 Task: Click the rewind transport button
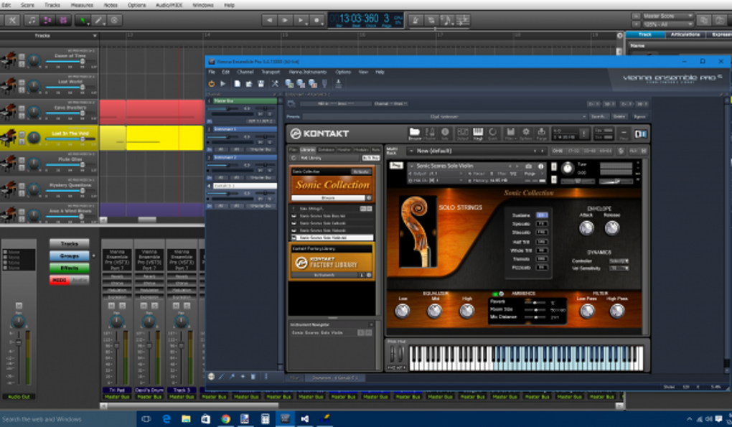(269, 20)
